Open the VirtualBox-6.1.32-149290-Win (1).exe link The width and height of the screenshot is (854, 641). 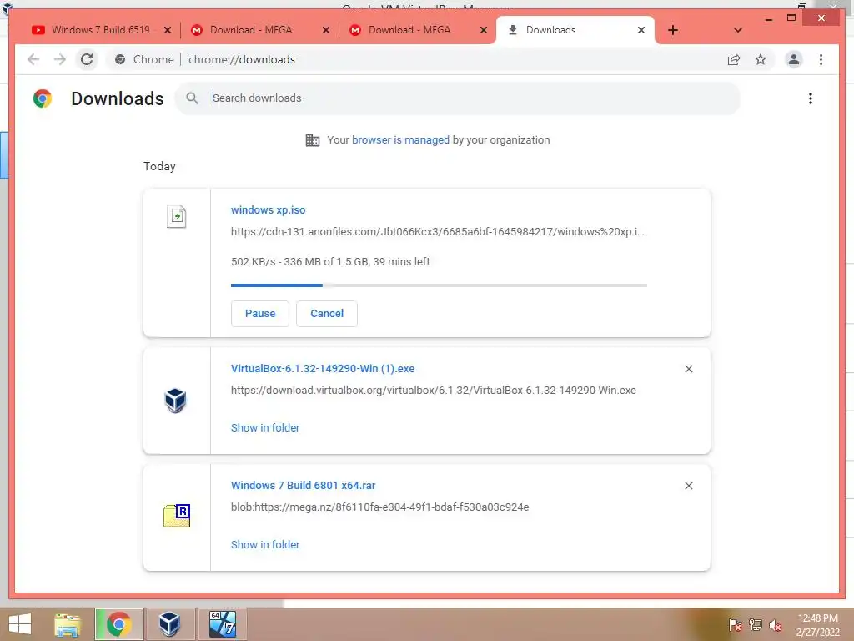point(323,368)
